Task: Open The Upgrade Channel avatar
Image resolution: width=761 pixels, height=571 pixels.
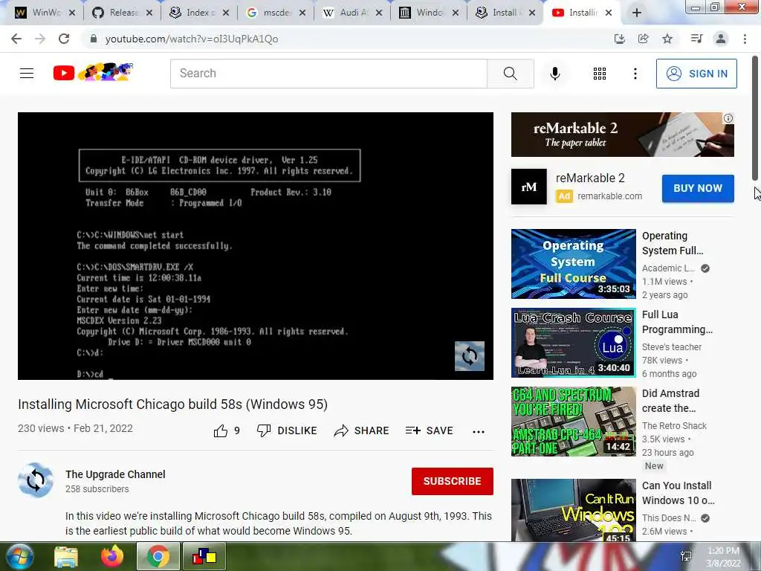Action: click(x=36, y=480)
